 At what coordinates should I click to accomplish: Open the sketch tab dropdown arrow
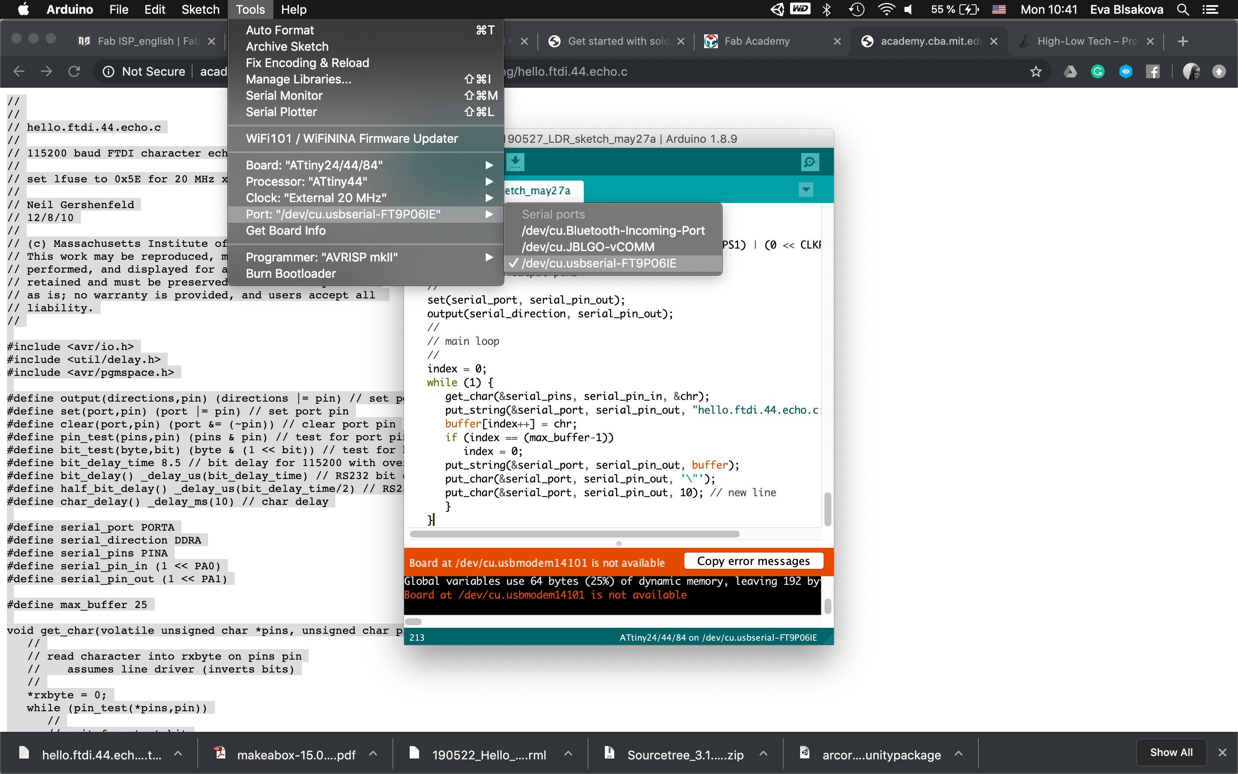pos(806,190)
